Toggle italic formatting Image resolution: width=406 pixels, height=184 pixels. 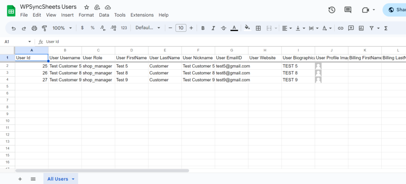click(213, 28)
